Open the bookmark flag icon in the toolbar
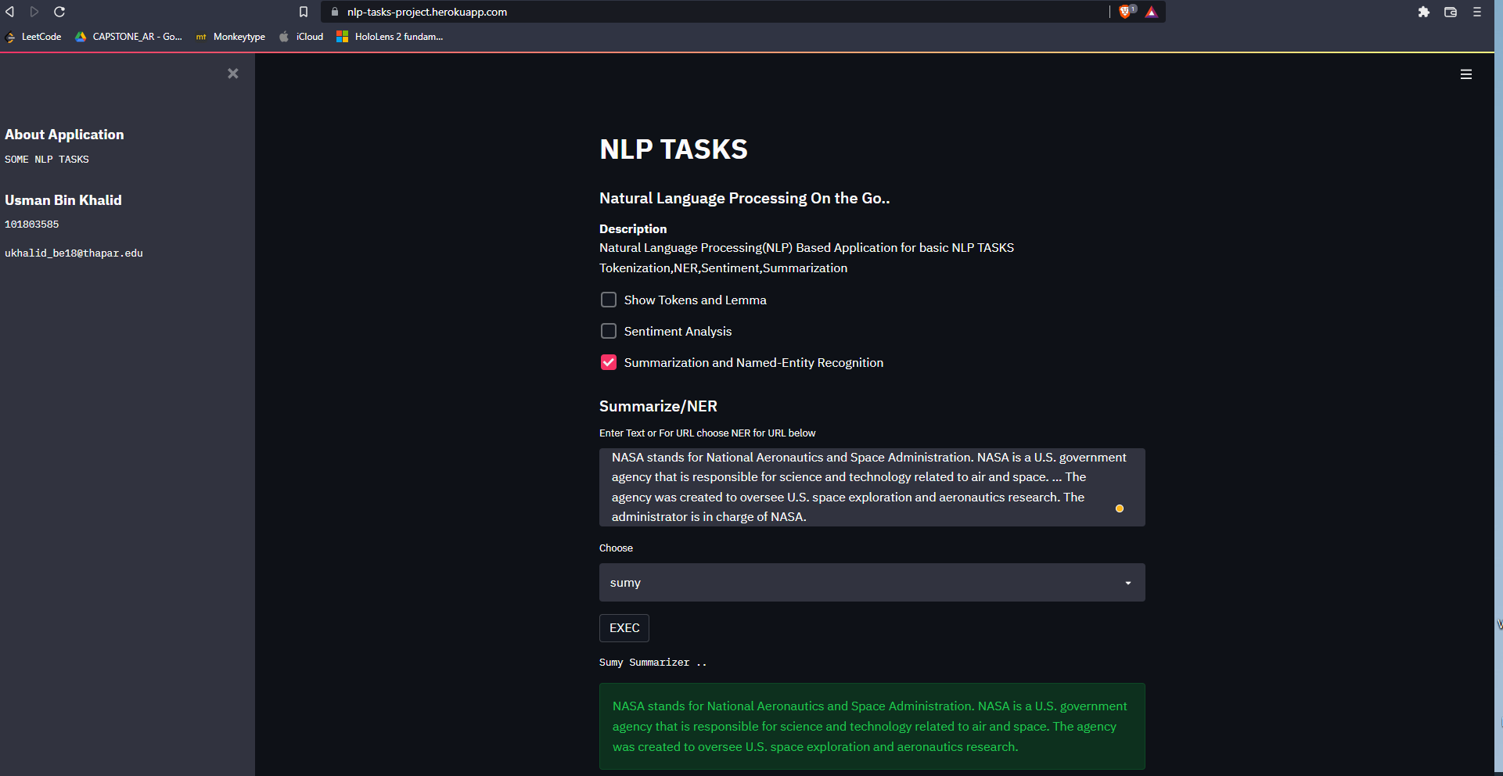Image resolution: width=1503 pixels, height=776 pixels. [x=304, y=12]
